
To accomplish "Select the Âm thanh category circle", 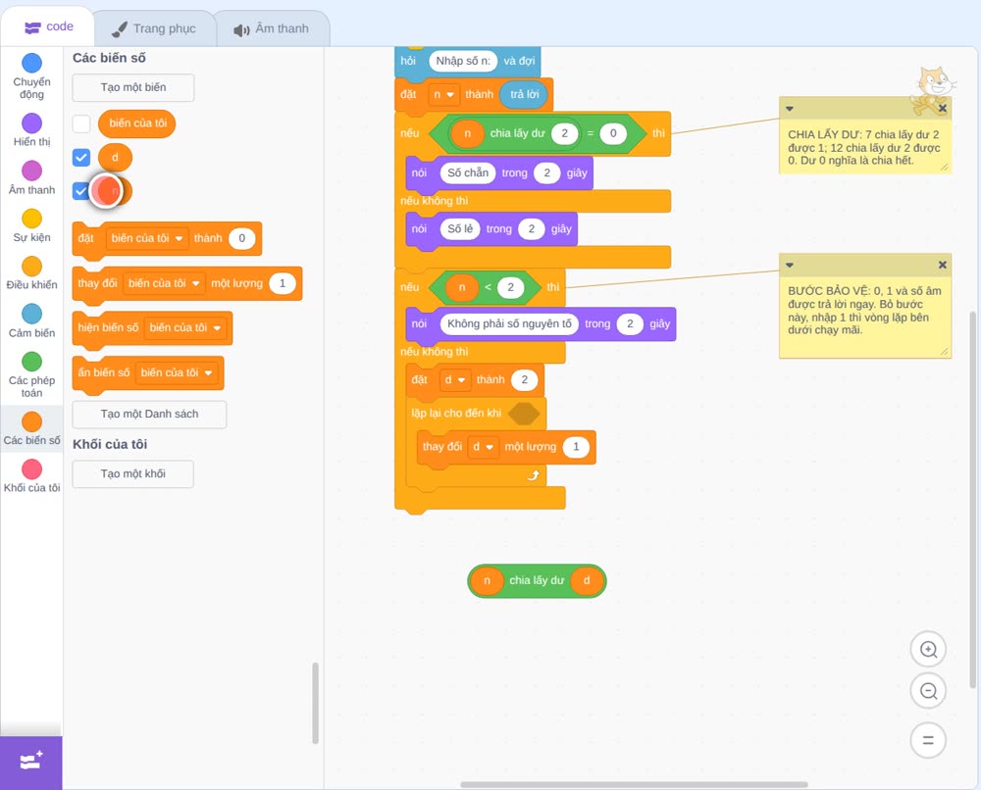I will point(32,171).
